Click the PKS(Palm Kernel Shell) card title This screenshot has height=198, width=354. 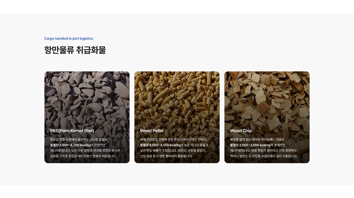[72, 130]
